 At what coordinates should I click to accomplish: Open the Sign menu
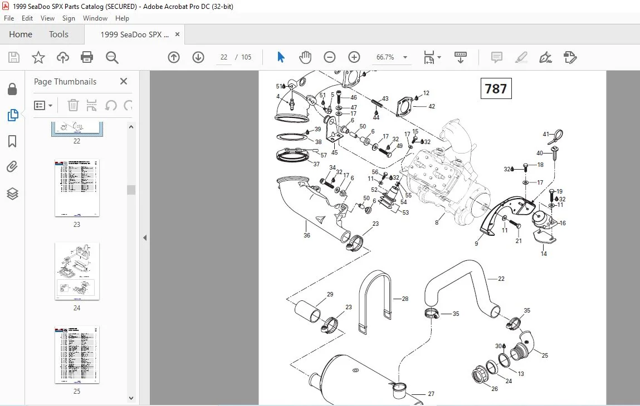pos(69,18)
